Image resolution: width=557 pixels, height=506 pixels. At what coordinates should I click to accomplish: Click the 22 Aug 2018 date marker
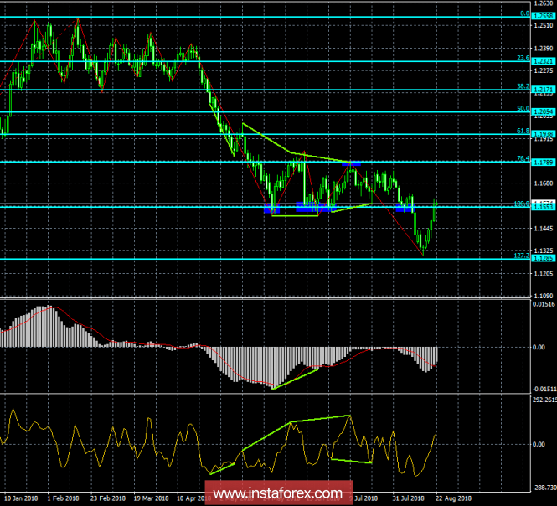[454, 498]
